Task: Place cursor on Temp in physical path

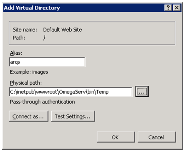Action: [102, 92]
